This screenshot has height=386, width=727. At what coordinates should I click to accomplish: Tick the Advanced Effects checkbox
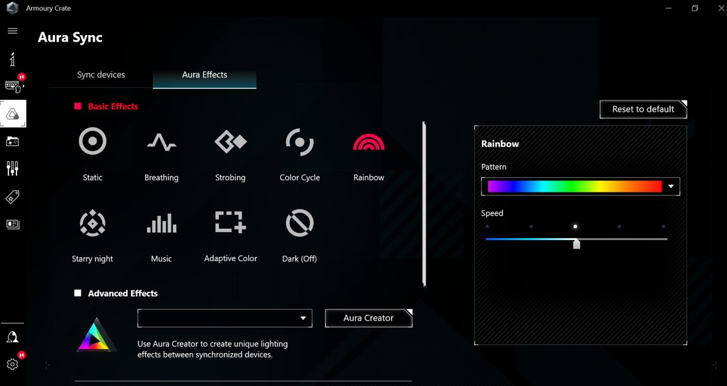pyautogui.click(x=77, y=293)
